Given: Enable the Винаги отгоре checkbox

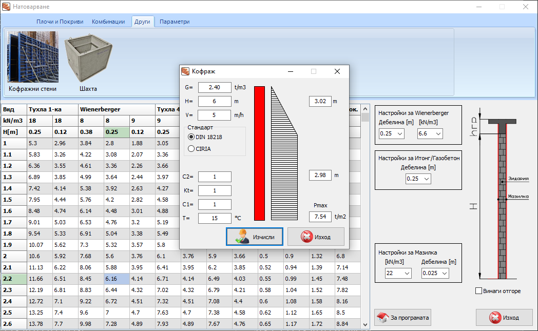Looking at the screenshot, I should click(479, 291).
